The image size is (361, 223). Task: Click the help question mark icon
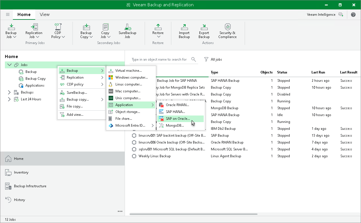(x=353, y=15)
